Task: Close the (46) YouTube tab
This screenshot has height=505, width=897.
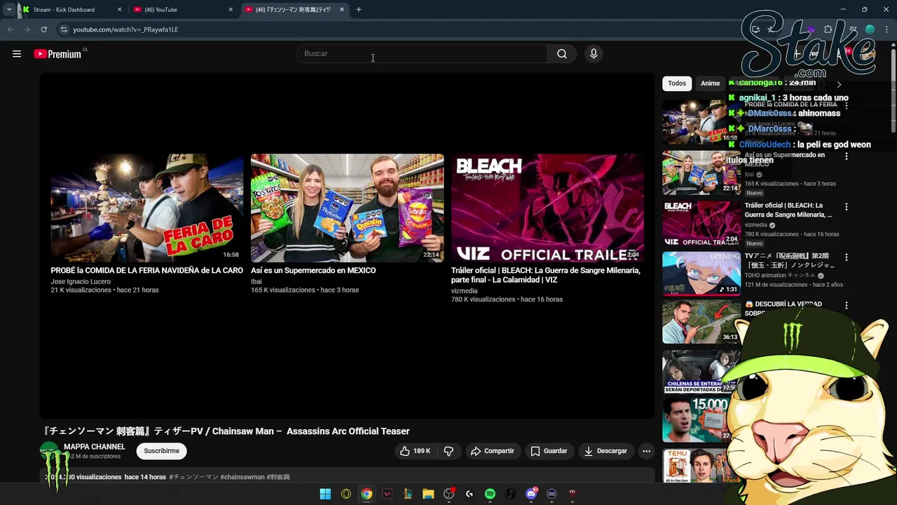Action: tap(231, 10)
